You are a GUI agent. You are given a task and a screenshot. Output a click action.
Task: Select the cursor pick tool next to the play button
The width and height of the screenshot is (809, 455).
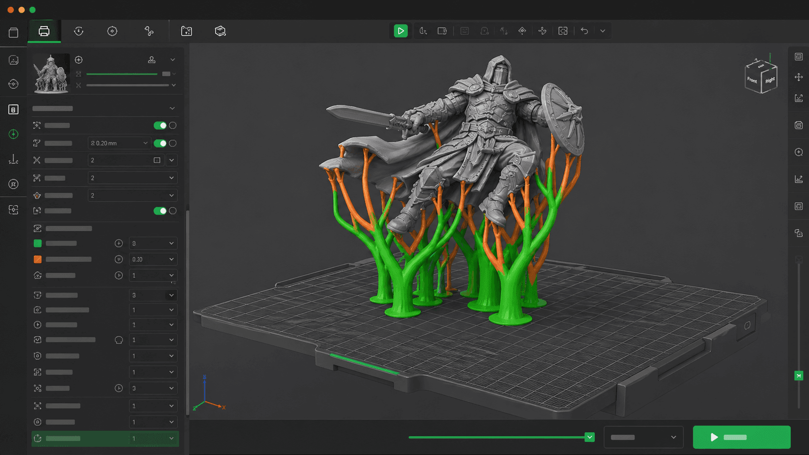422,30
